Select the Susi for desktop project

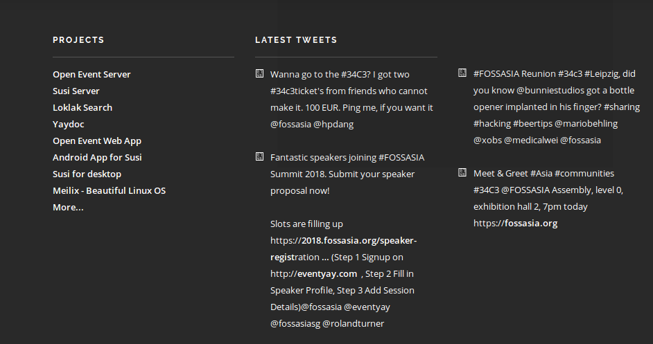coord(87,174)
